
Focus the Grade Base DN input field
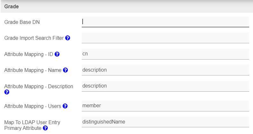point(165,22)
